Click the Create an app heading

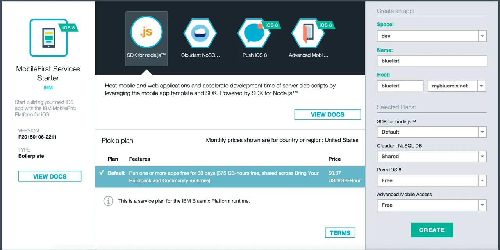396,11
